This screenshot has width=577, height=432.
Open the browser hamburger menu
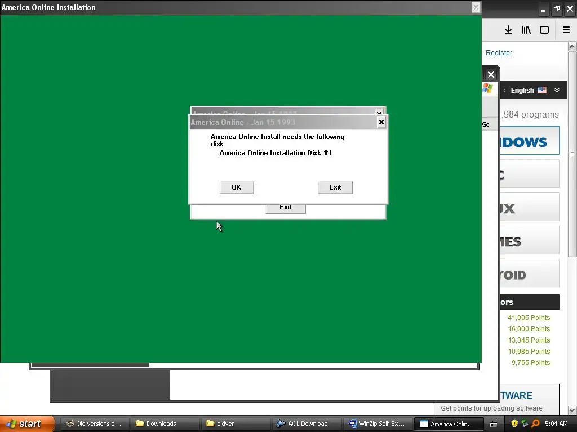[x=566, y=30]
